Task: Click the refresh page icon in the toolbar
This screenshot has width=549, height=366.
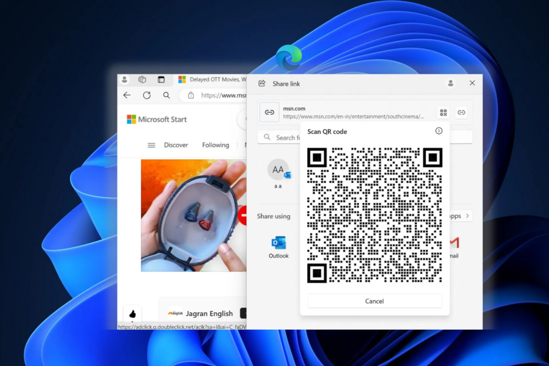Action: tap(147, 95)
